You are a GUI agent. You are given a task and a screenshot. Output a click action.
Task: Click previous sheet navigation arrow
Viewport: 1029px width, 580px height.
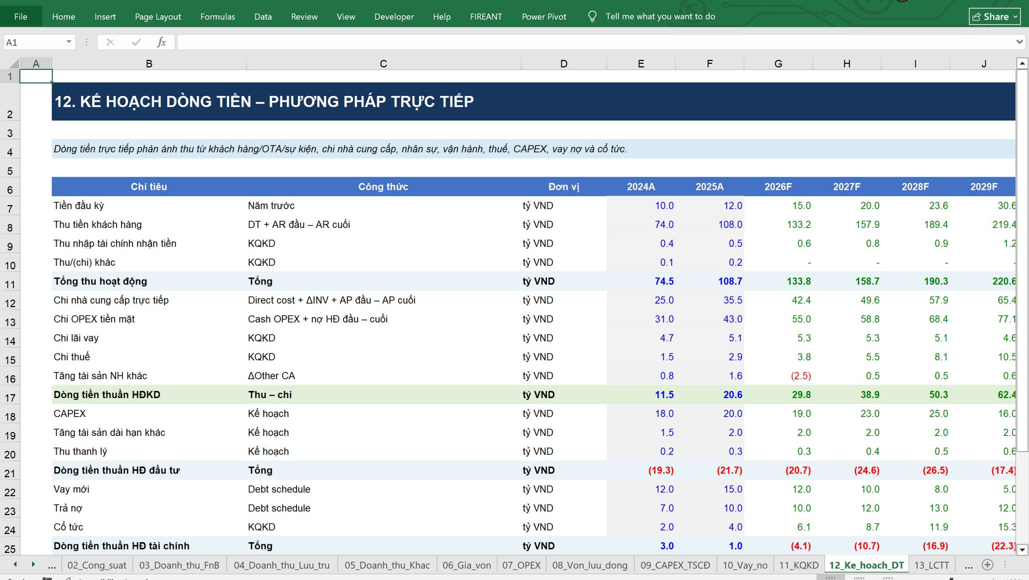(15, 564)
